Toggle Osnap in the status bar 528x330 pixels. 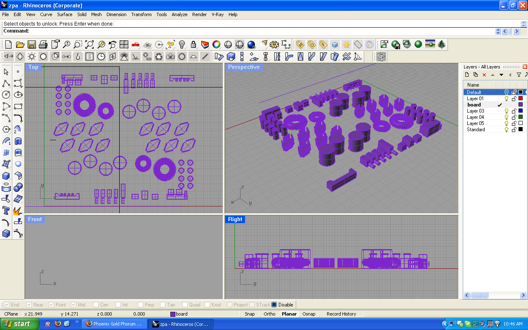pos(309,314)
